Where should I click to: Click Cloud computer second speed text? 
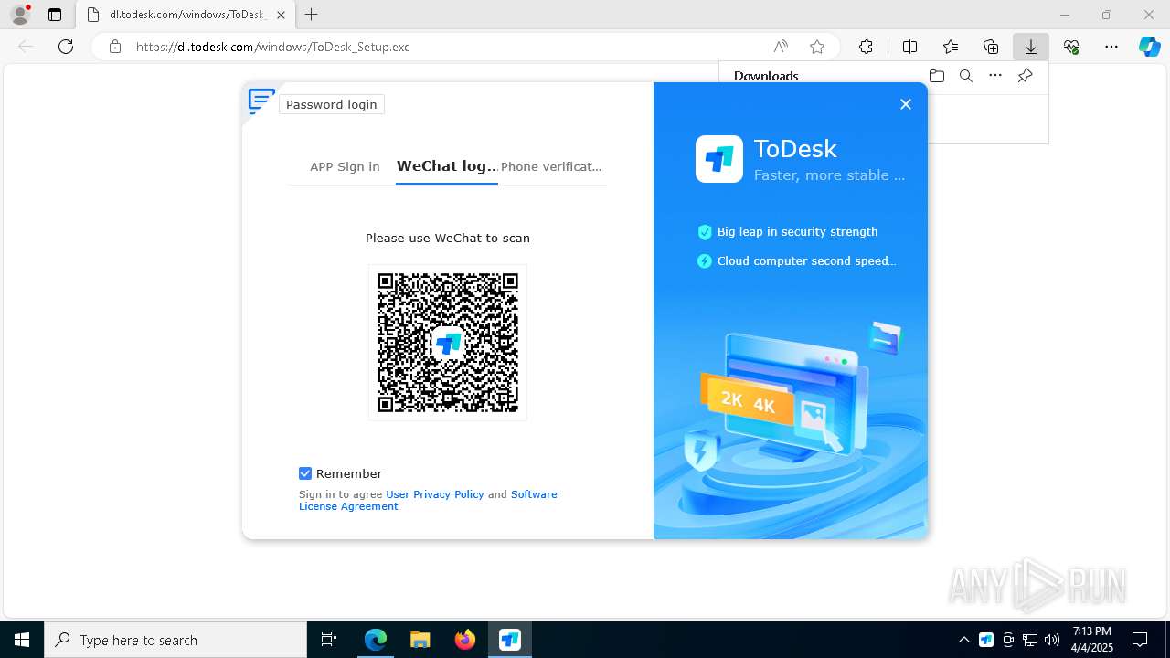pos(806,261)
